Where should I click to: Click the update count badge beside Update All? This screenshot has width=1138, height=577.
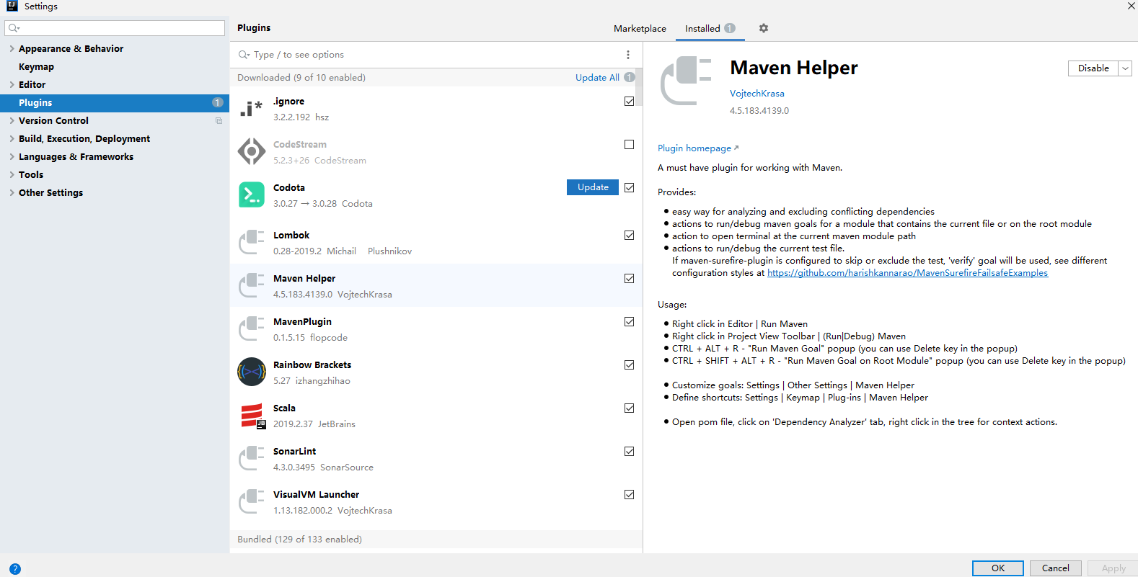(630, 77)
